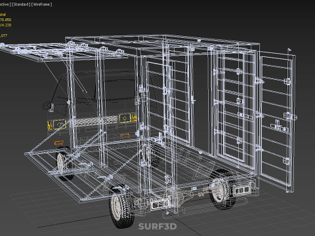This screenshot has height=236, width=315.
Task: Open the [Wireframe] shading mode menu
Action: pyautogui.click(x=42, y=5)
